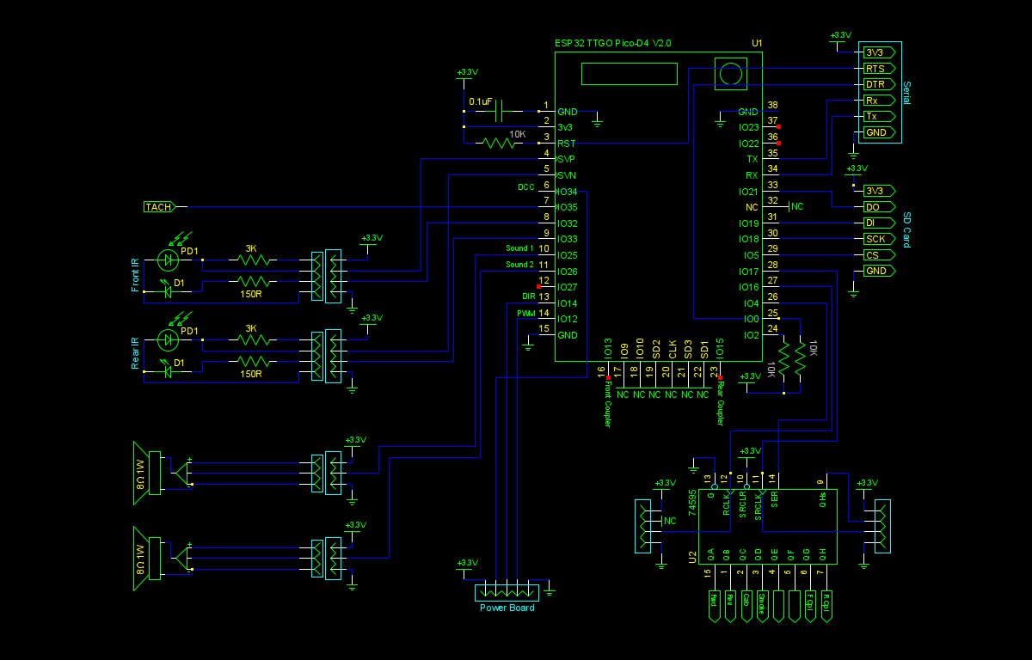Image resolution: width=1032 pixels, height=660 pixels.
Task: Click the DTR port in Serial connector
Action: 877,84
